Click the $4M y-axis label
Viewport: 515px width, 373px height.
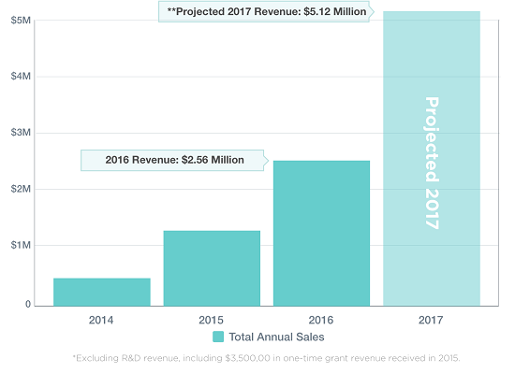tap(21, 77)
